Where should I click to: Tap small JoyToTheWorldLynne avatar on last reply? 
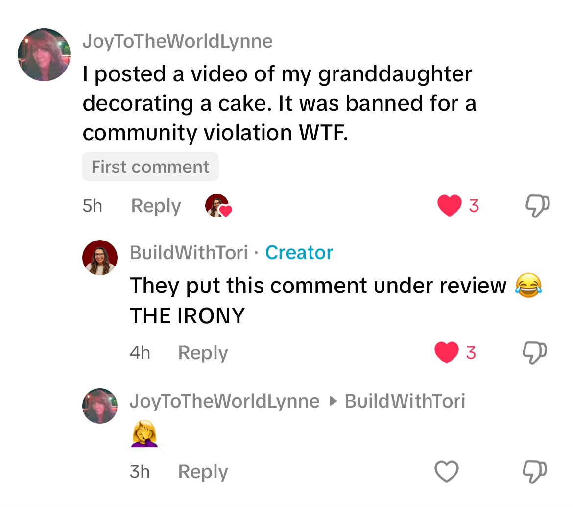100,406
